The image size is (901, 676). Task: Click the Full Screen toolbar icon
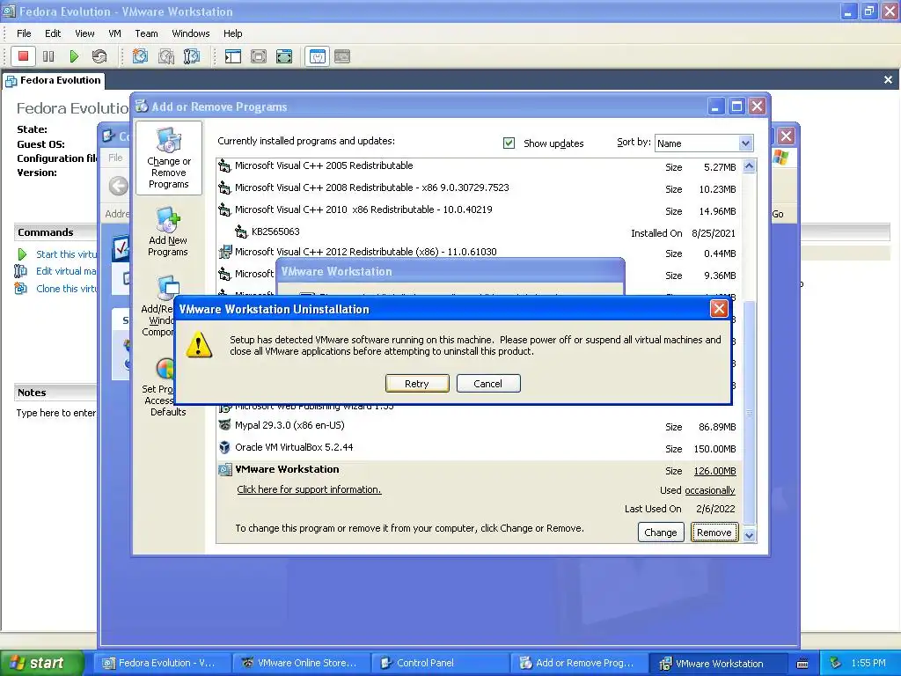284,56
